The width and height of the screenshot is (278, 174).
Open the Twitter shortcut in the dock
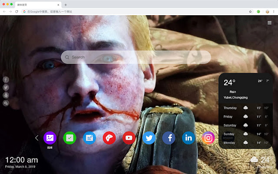pyautogui.click(x=149, y=138)
